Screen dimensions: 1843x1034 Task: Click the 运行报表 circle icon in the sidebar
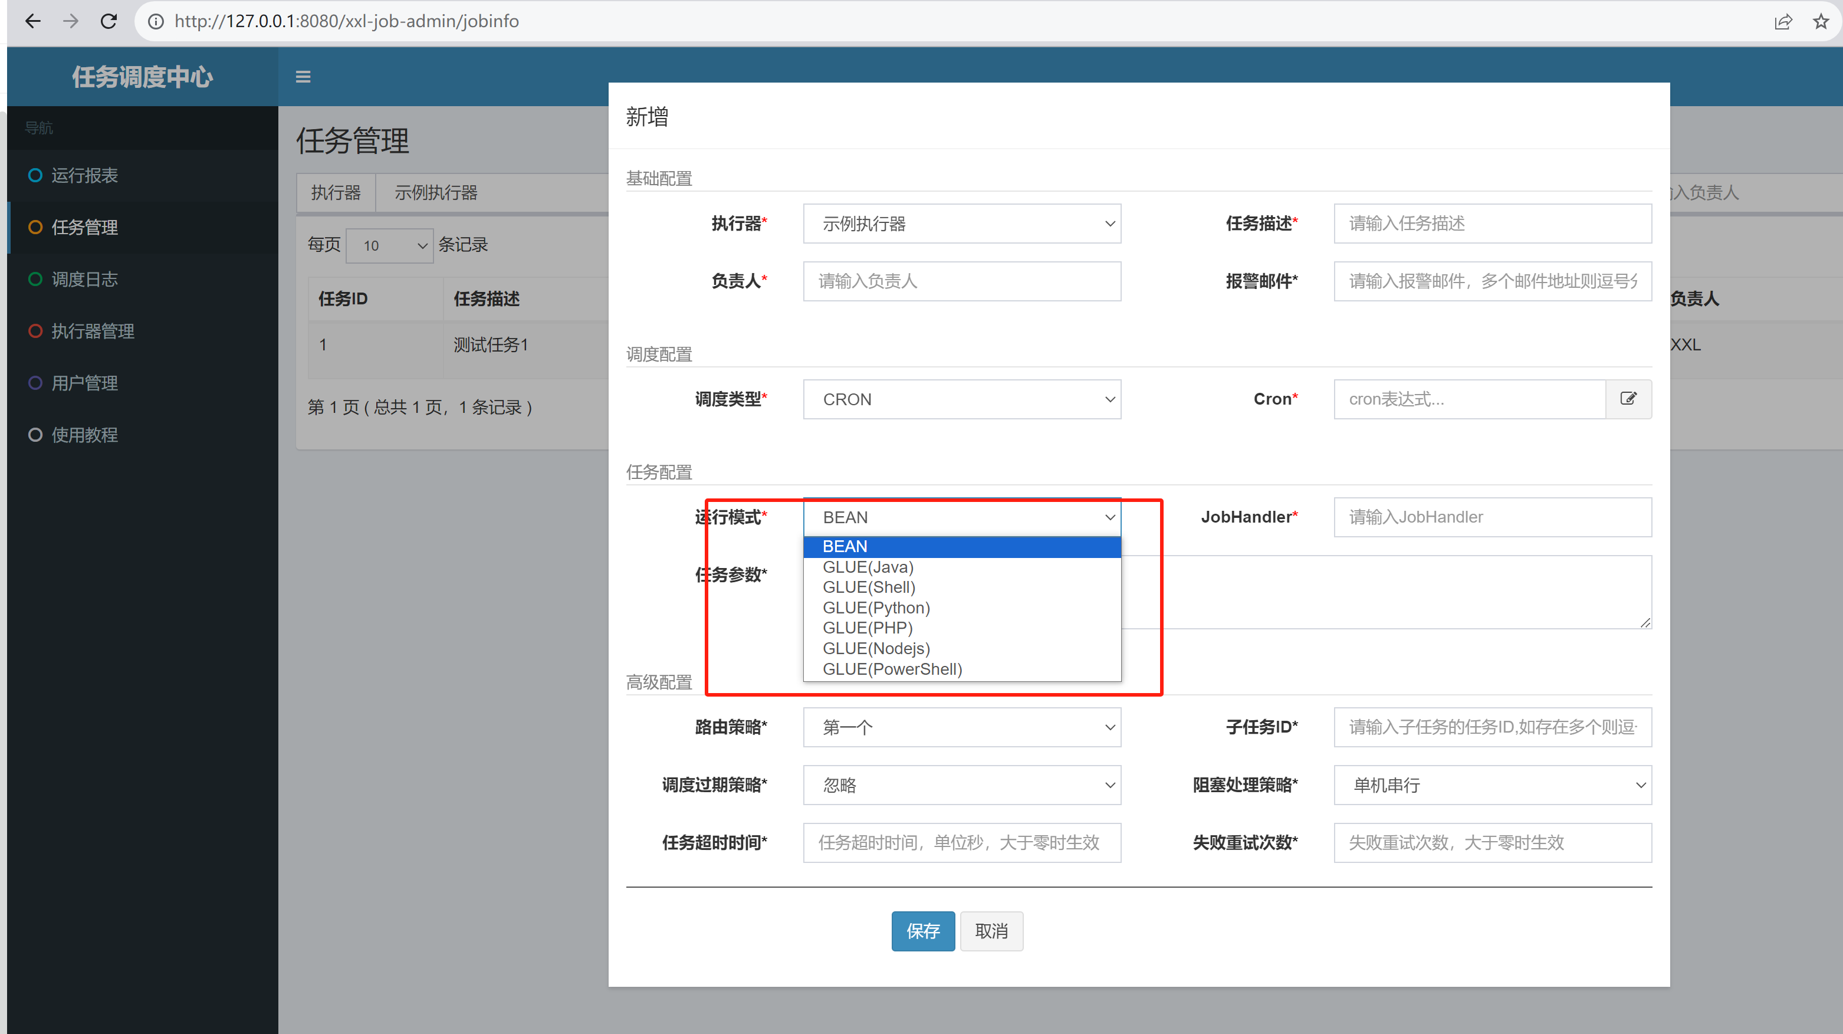click(x=34, y=175)
